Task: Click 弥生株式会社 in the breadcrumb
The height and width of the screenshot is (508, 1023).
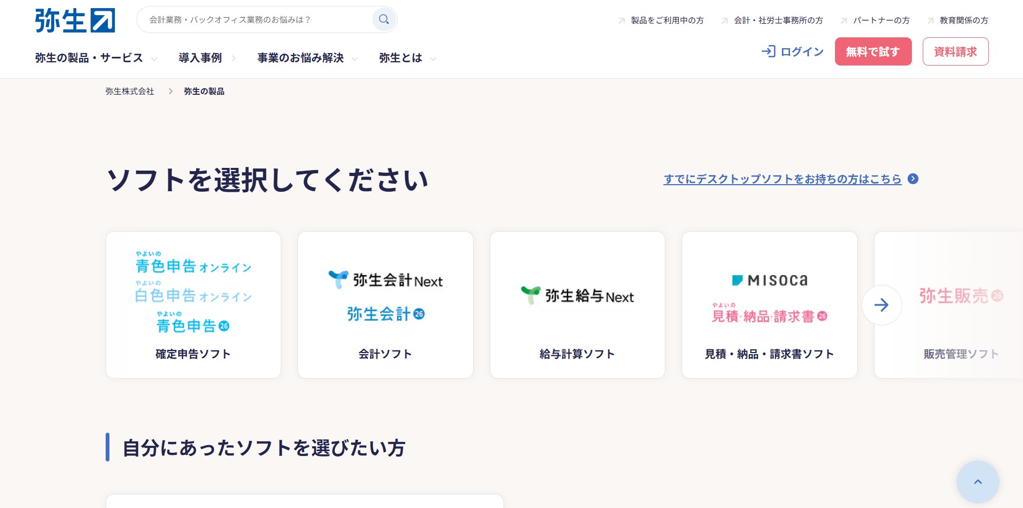Action: point(129,91)
